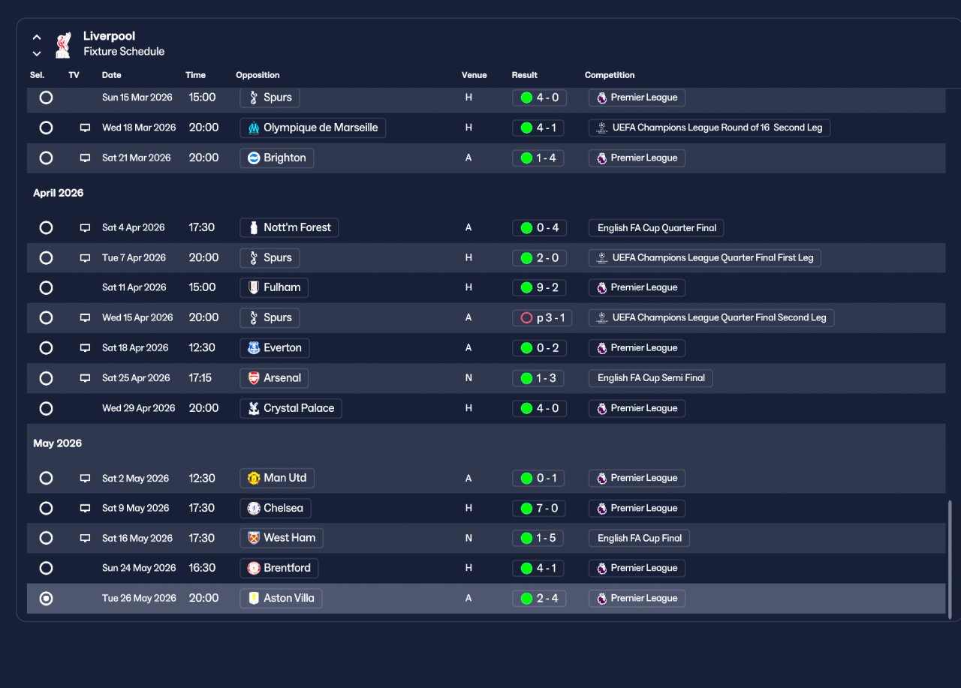Select the Aston Villa fixture radio button
The image size is (961, 688).
click(46, 598)
